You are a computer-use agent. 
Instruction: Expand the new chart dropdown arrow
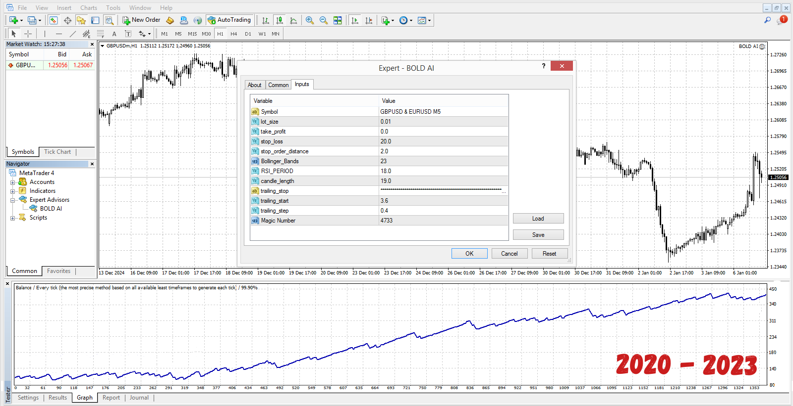click(21, 21)
